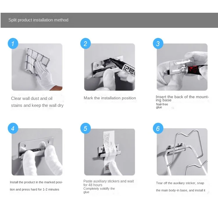
Task: Click the blue step 2 number badge
Action: [x=85, y=43]
